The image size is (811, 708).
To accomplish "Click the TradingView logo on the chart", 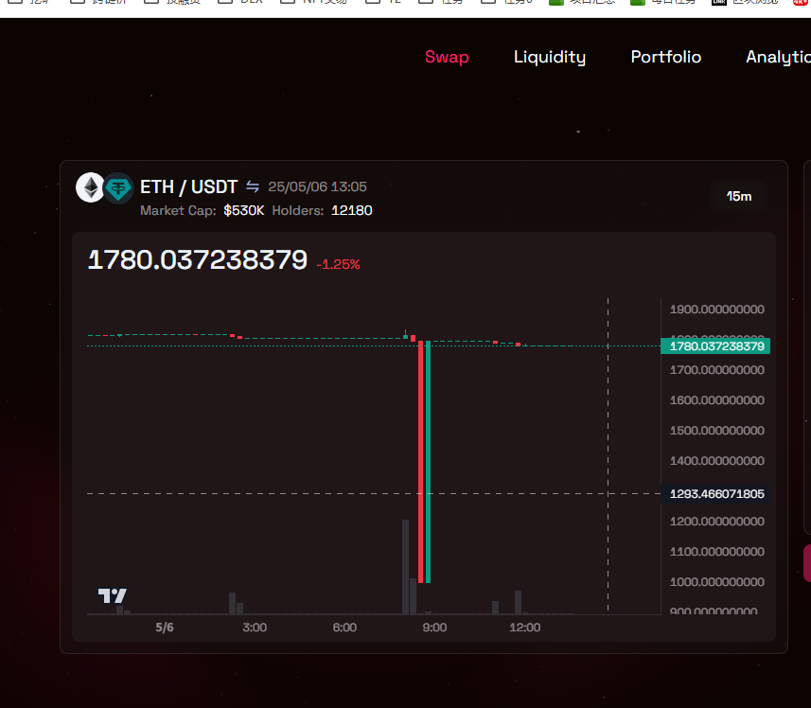I will tap(113, 595).
